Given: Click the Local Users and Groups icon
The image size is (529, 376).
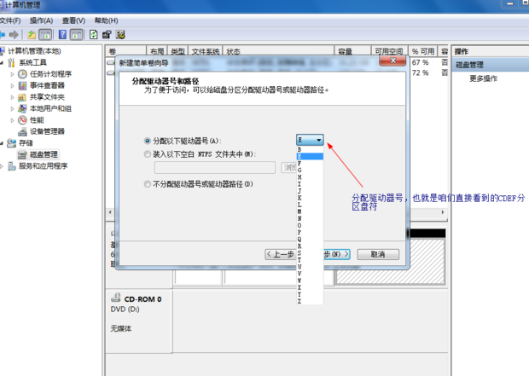Looking at the screenshot, I should (23, 108).
